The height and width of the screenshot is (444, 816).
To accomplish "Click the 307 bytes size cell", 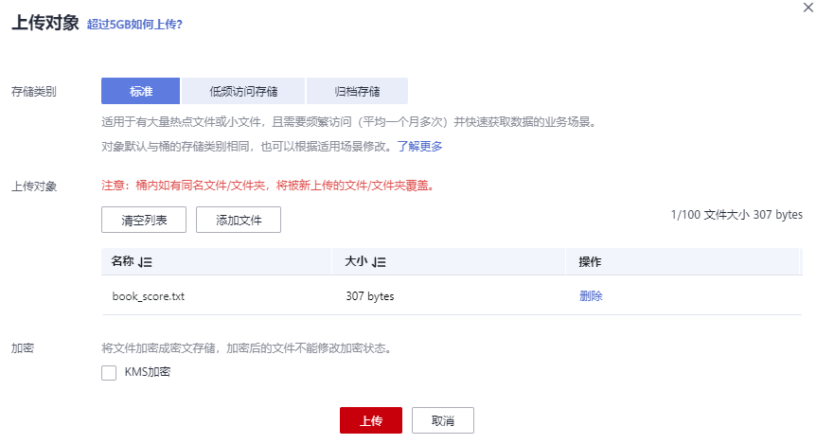I will tap(370, 296).
